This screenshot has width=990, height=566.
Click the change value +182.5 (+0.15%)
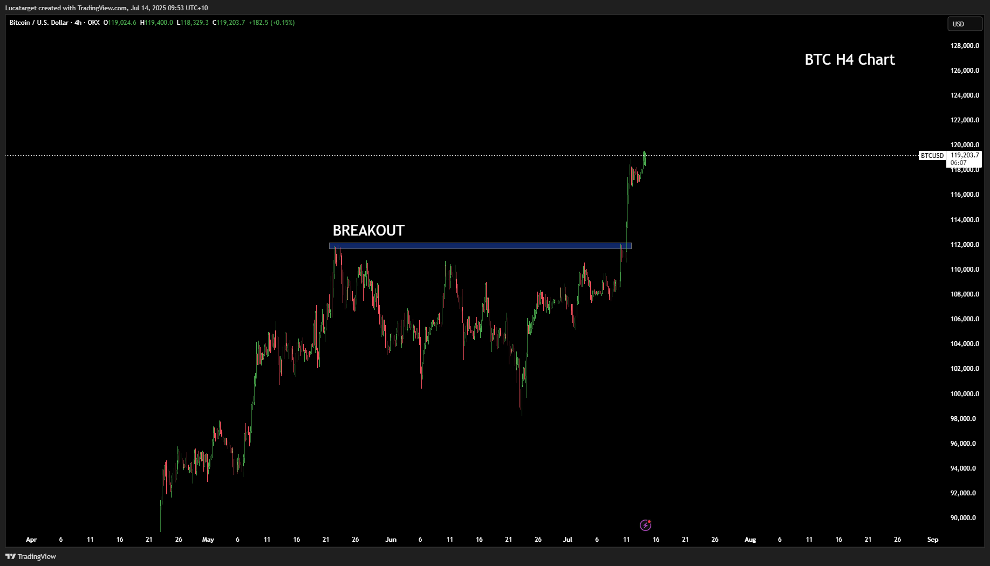[x=271, y=23]
